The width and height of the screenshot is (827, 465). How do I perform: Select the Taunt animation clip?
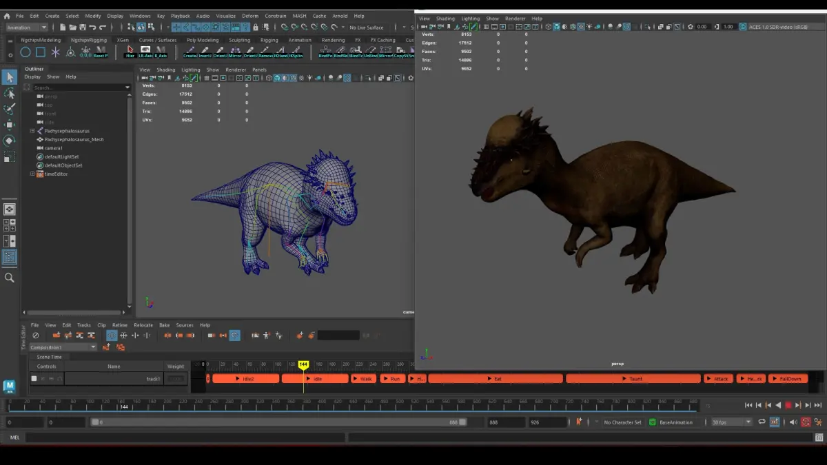click(x=633, y=379)
